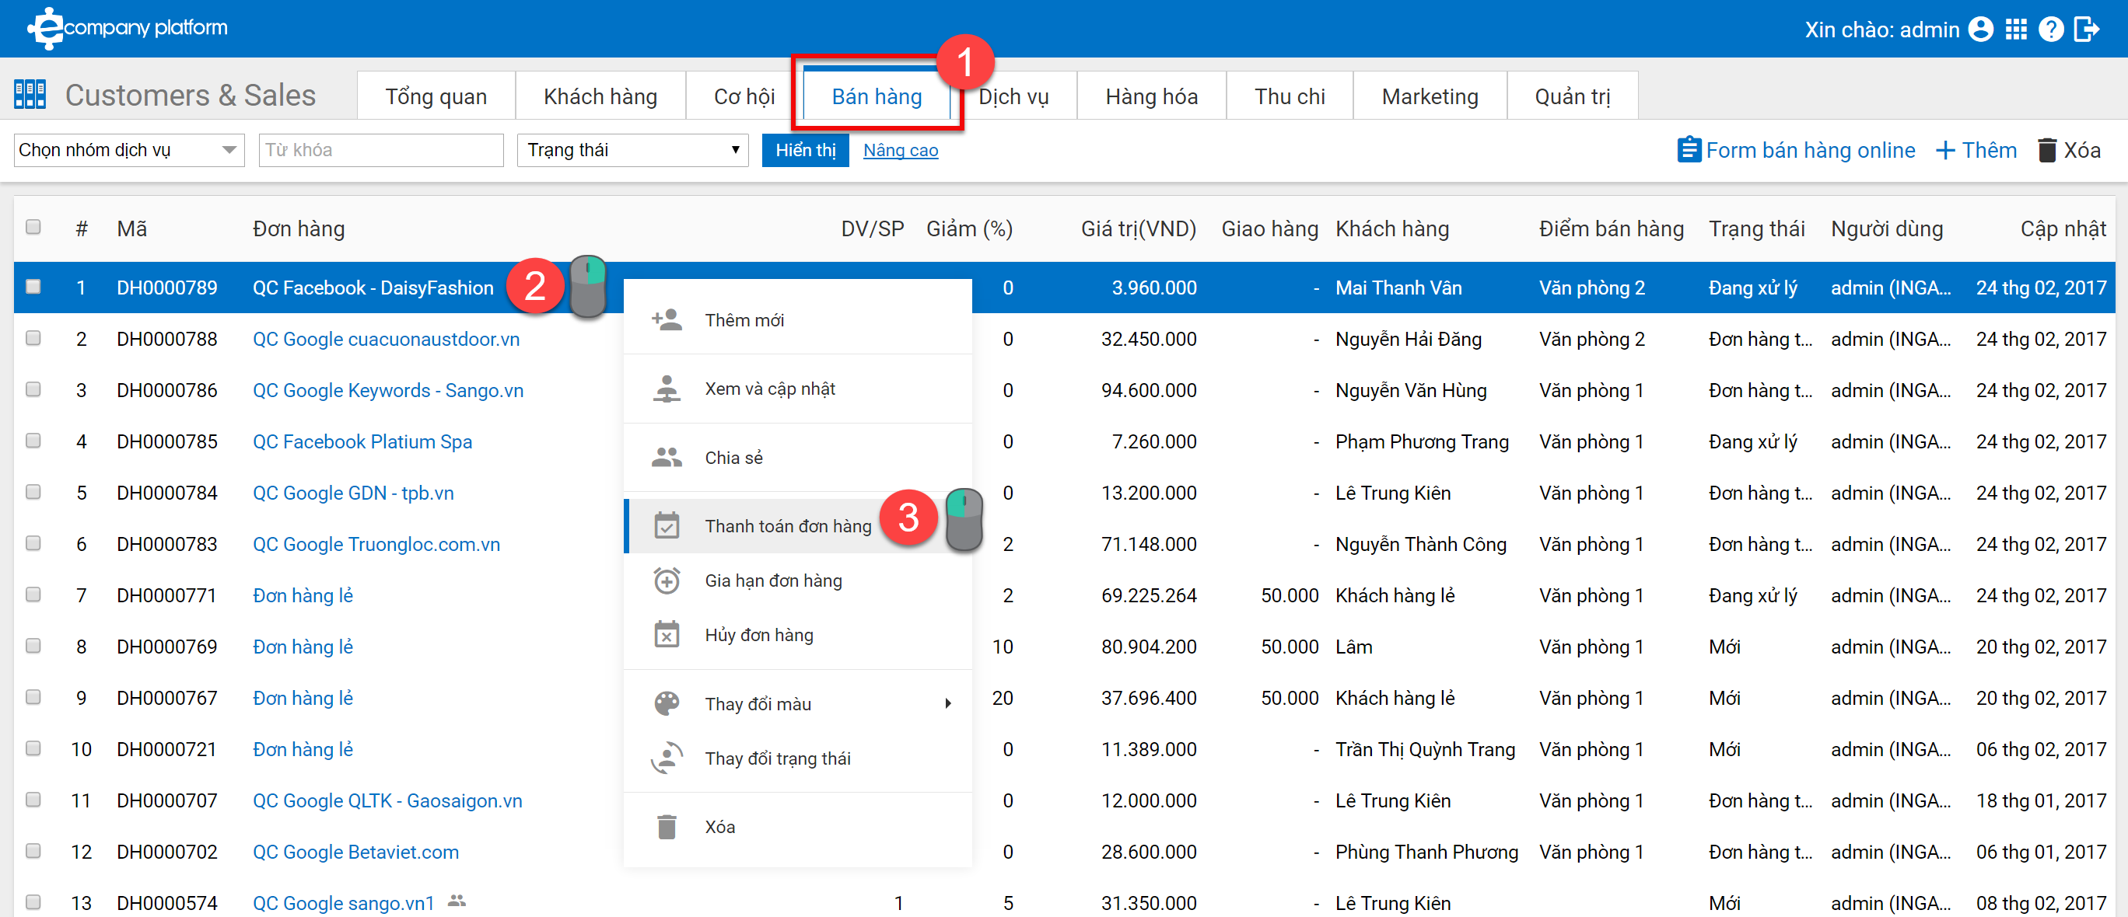Open order QC Google cuacuonaustdoor.vn

[386, 340]
